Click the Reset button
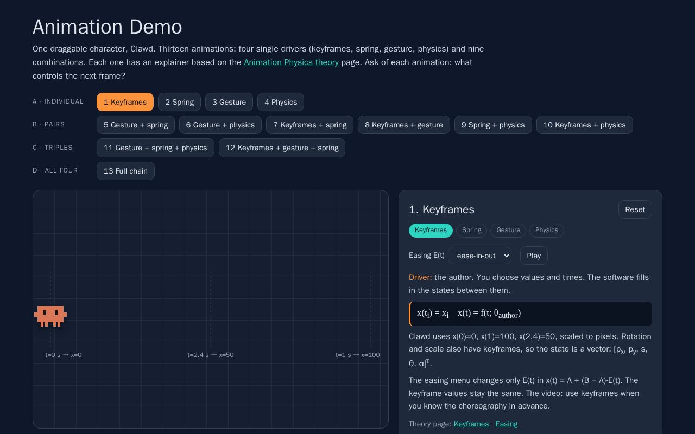The image size is (695, 434). pos(635,209)
